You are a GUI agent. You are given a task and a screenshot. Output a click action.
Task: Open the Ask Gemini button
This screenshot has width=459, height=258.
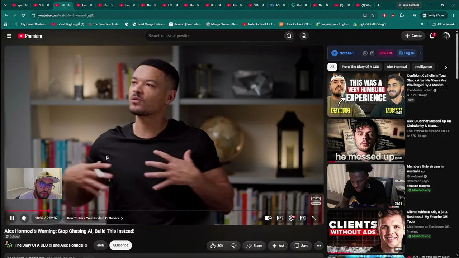[x=408, y=5]
